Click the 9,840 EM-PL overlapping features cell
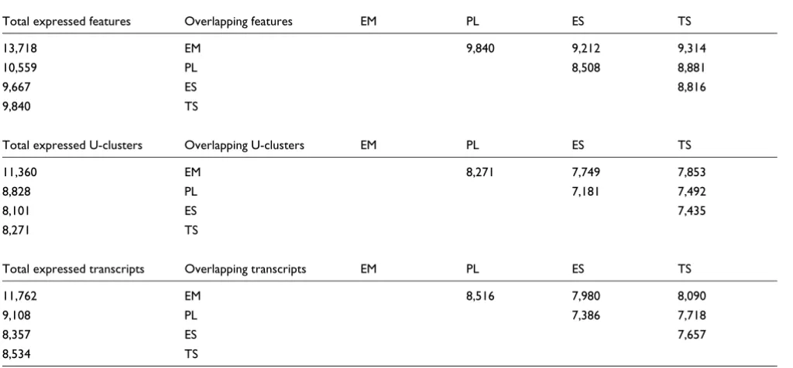Image resolution: width=793 pixels, height=368 pixels. [x=480, y=49]
